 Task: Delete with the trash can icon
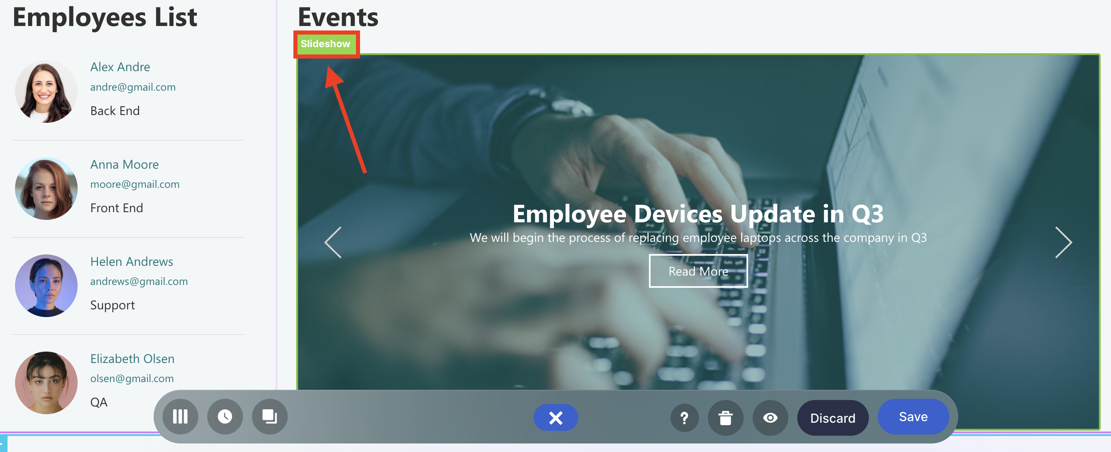(725, 417)
